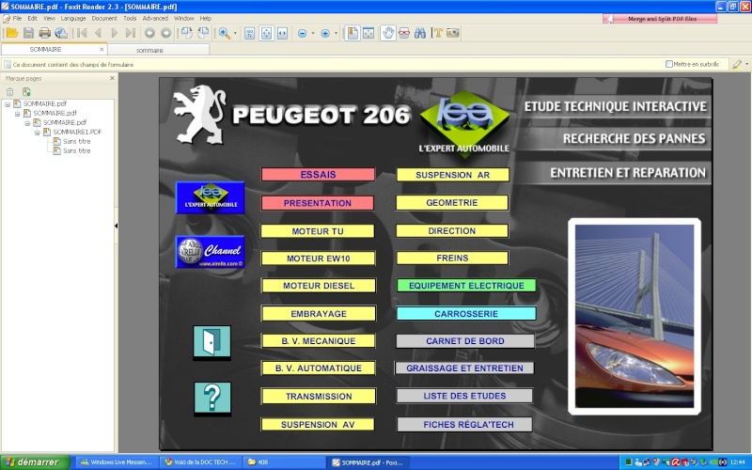Click the CARROSSERIE button

click(466, 314)
